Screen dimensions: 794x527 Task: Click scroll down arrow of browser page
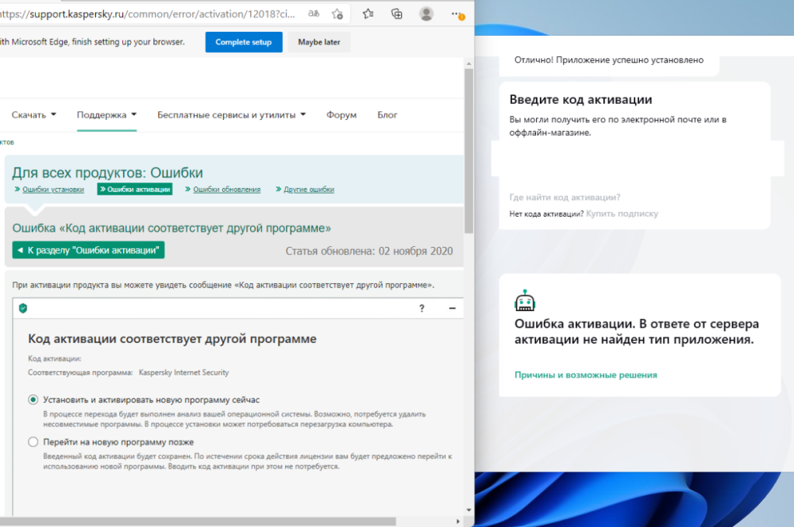[468, 510]
